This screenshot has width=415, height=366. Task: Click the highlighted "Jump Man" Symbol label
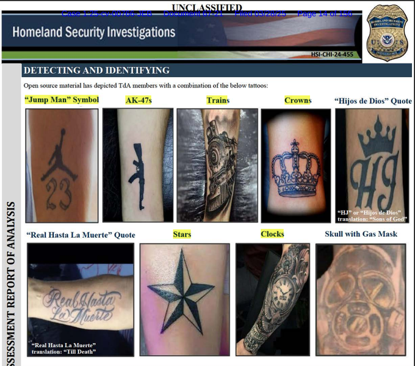62,100
